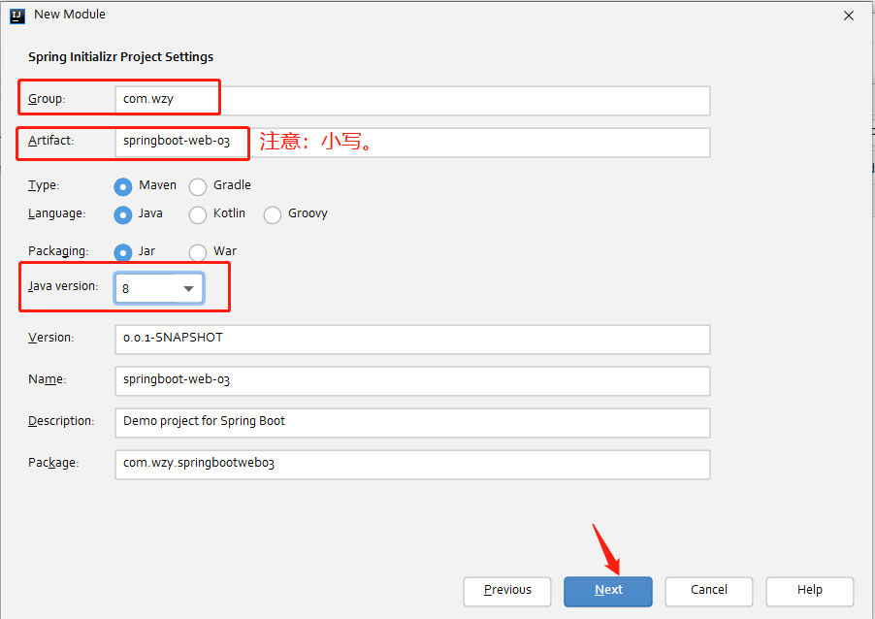This screenshot has width=875, height=619.
Task: Click the Group input field
Action: (x=412, y=101)
